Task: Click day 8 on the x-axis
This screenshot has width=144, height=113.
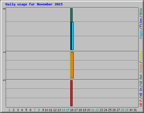Action: tap(39, 110)
